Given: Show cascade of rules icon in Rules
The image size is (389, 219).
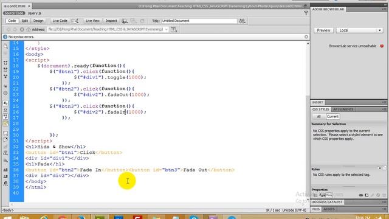Looking at the screenshot, I should [384, 168].
